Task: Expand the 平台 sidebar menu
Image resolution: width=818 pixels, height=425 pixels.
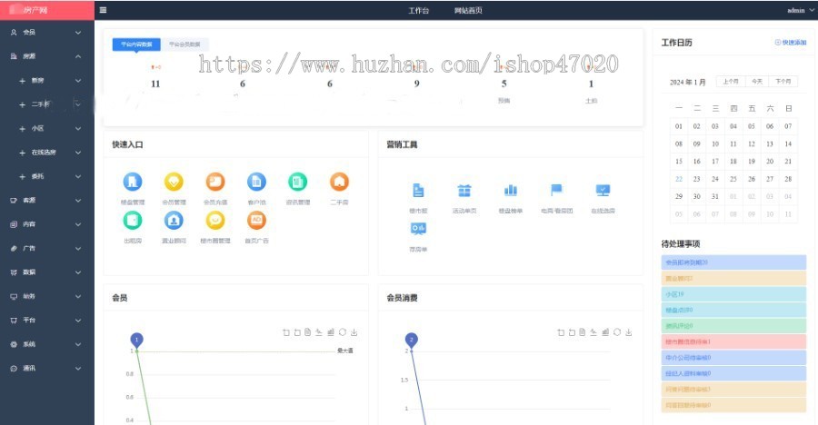Action: point(47,321)
